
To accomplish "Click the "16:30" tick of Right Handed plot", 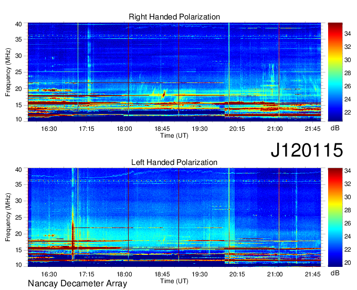I will pos(49,129).
